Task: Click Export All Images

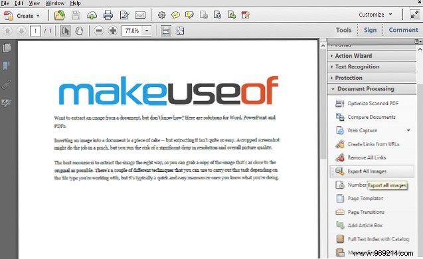Action: 372,171
